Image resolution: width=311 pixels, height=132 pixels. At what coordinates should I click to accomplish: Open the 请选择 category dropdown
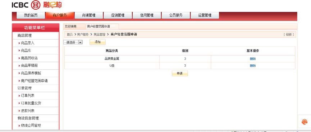tap(73, 42)
